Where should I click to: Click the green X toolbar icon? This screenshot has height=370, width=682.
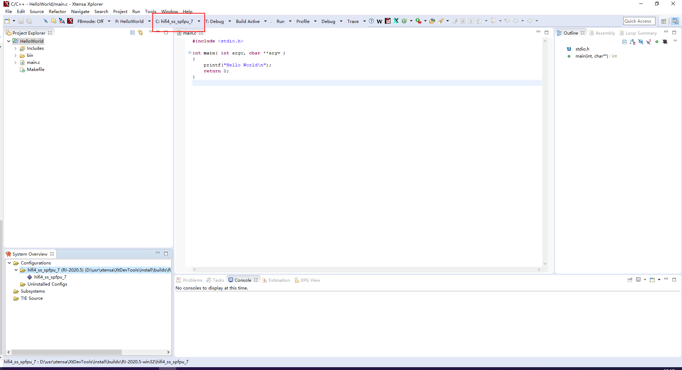click(396, 21)
